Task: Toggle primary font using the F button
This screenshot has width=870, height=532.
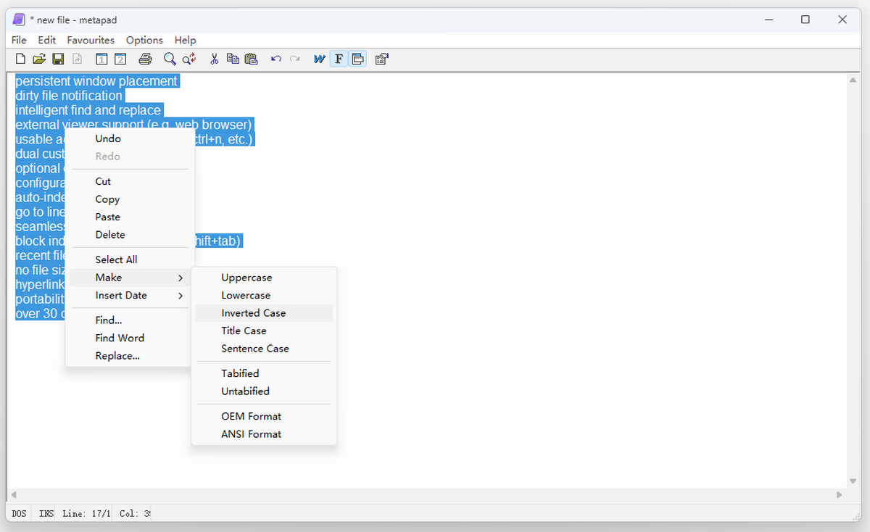Action: point(339,59)
